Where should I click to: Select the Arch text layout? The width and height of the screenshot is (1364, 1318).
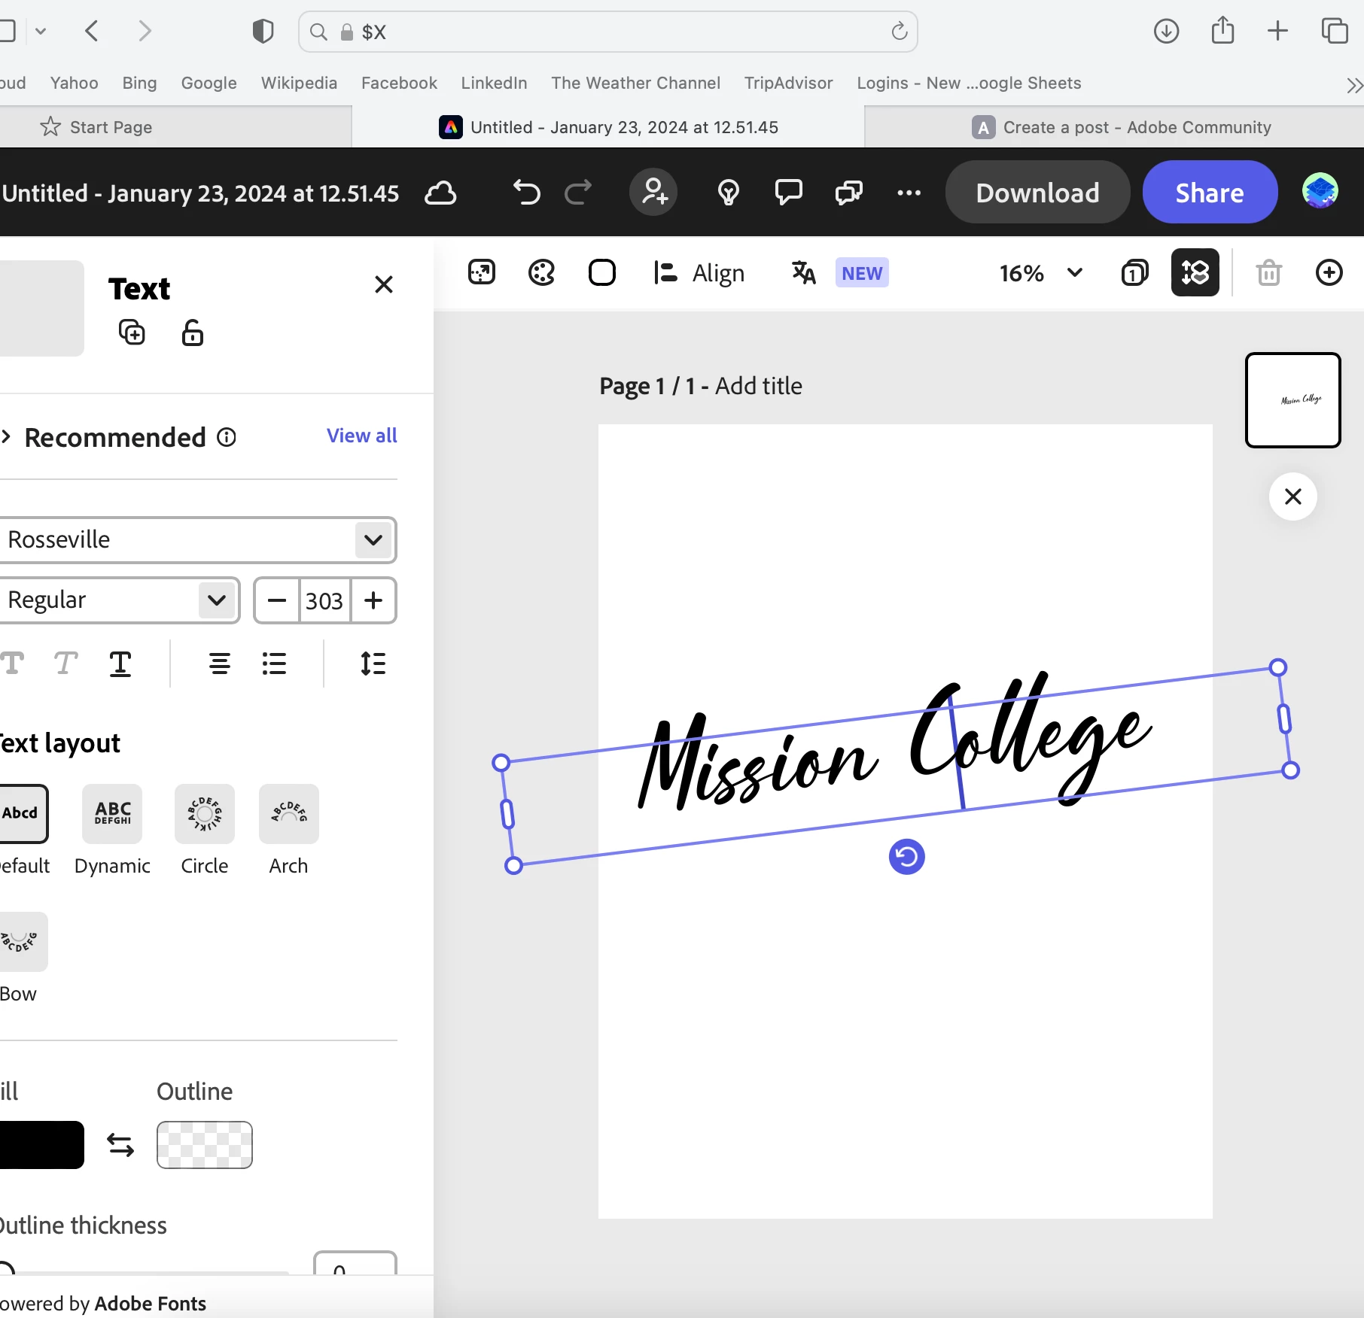[x=288, y=830]
